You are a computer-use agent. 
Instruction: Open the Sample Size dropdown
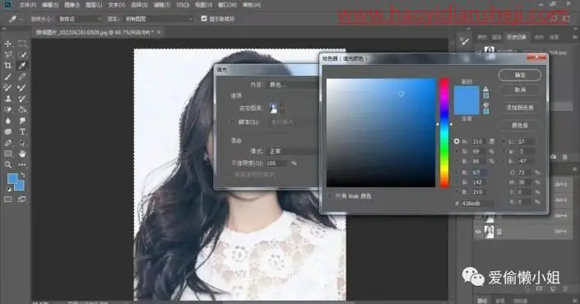tap(80, 19)
